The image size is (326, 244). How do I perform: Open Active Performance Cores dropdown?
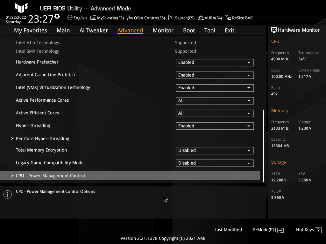[215, 101]
